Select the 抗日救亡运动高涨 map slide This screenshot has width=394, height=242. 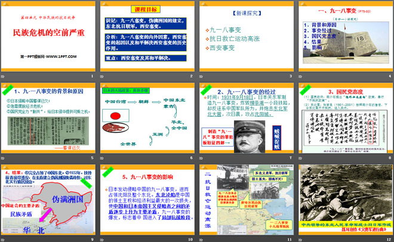247,200
